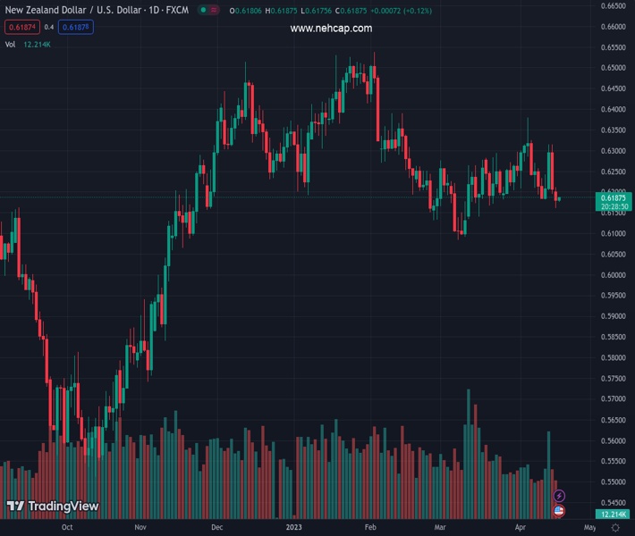Click the Dec label on time axis

coord(216,528)
